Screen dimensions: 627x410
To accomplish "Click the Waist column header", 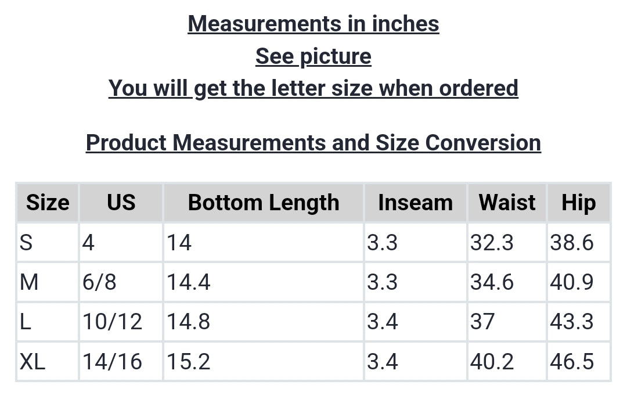I will [507, 203].
